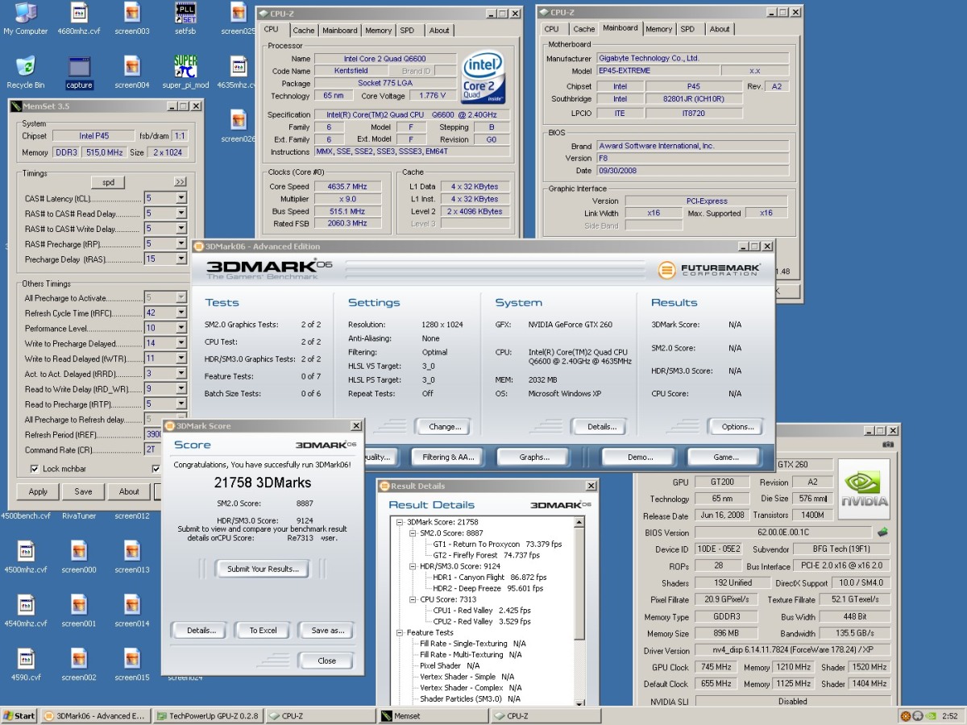This screenshot has width=967, height=725.
Task: Click the Result Details scrollbar up arrow
Action: 579,523
